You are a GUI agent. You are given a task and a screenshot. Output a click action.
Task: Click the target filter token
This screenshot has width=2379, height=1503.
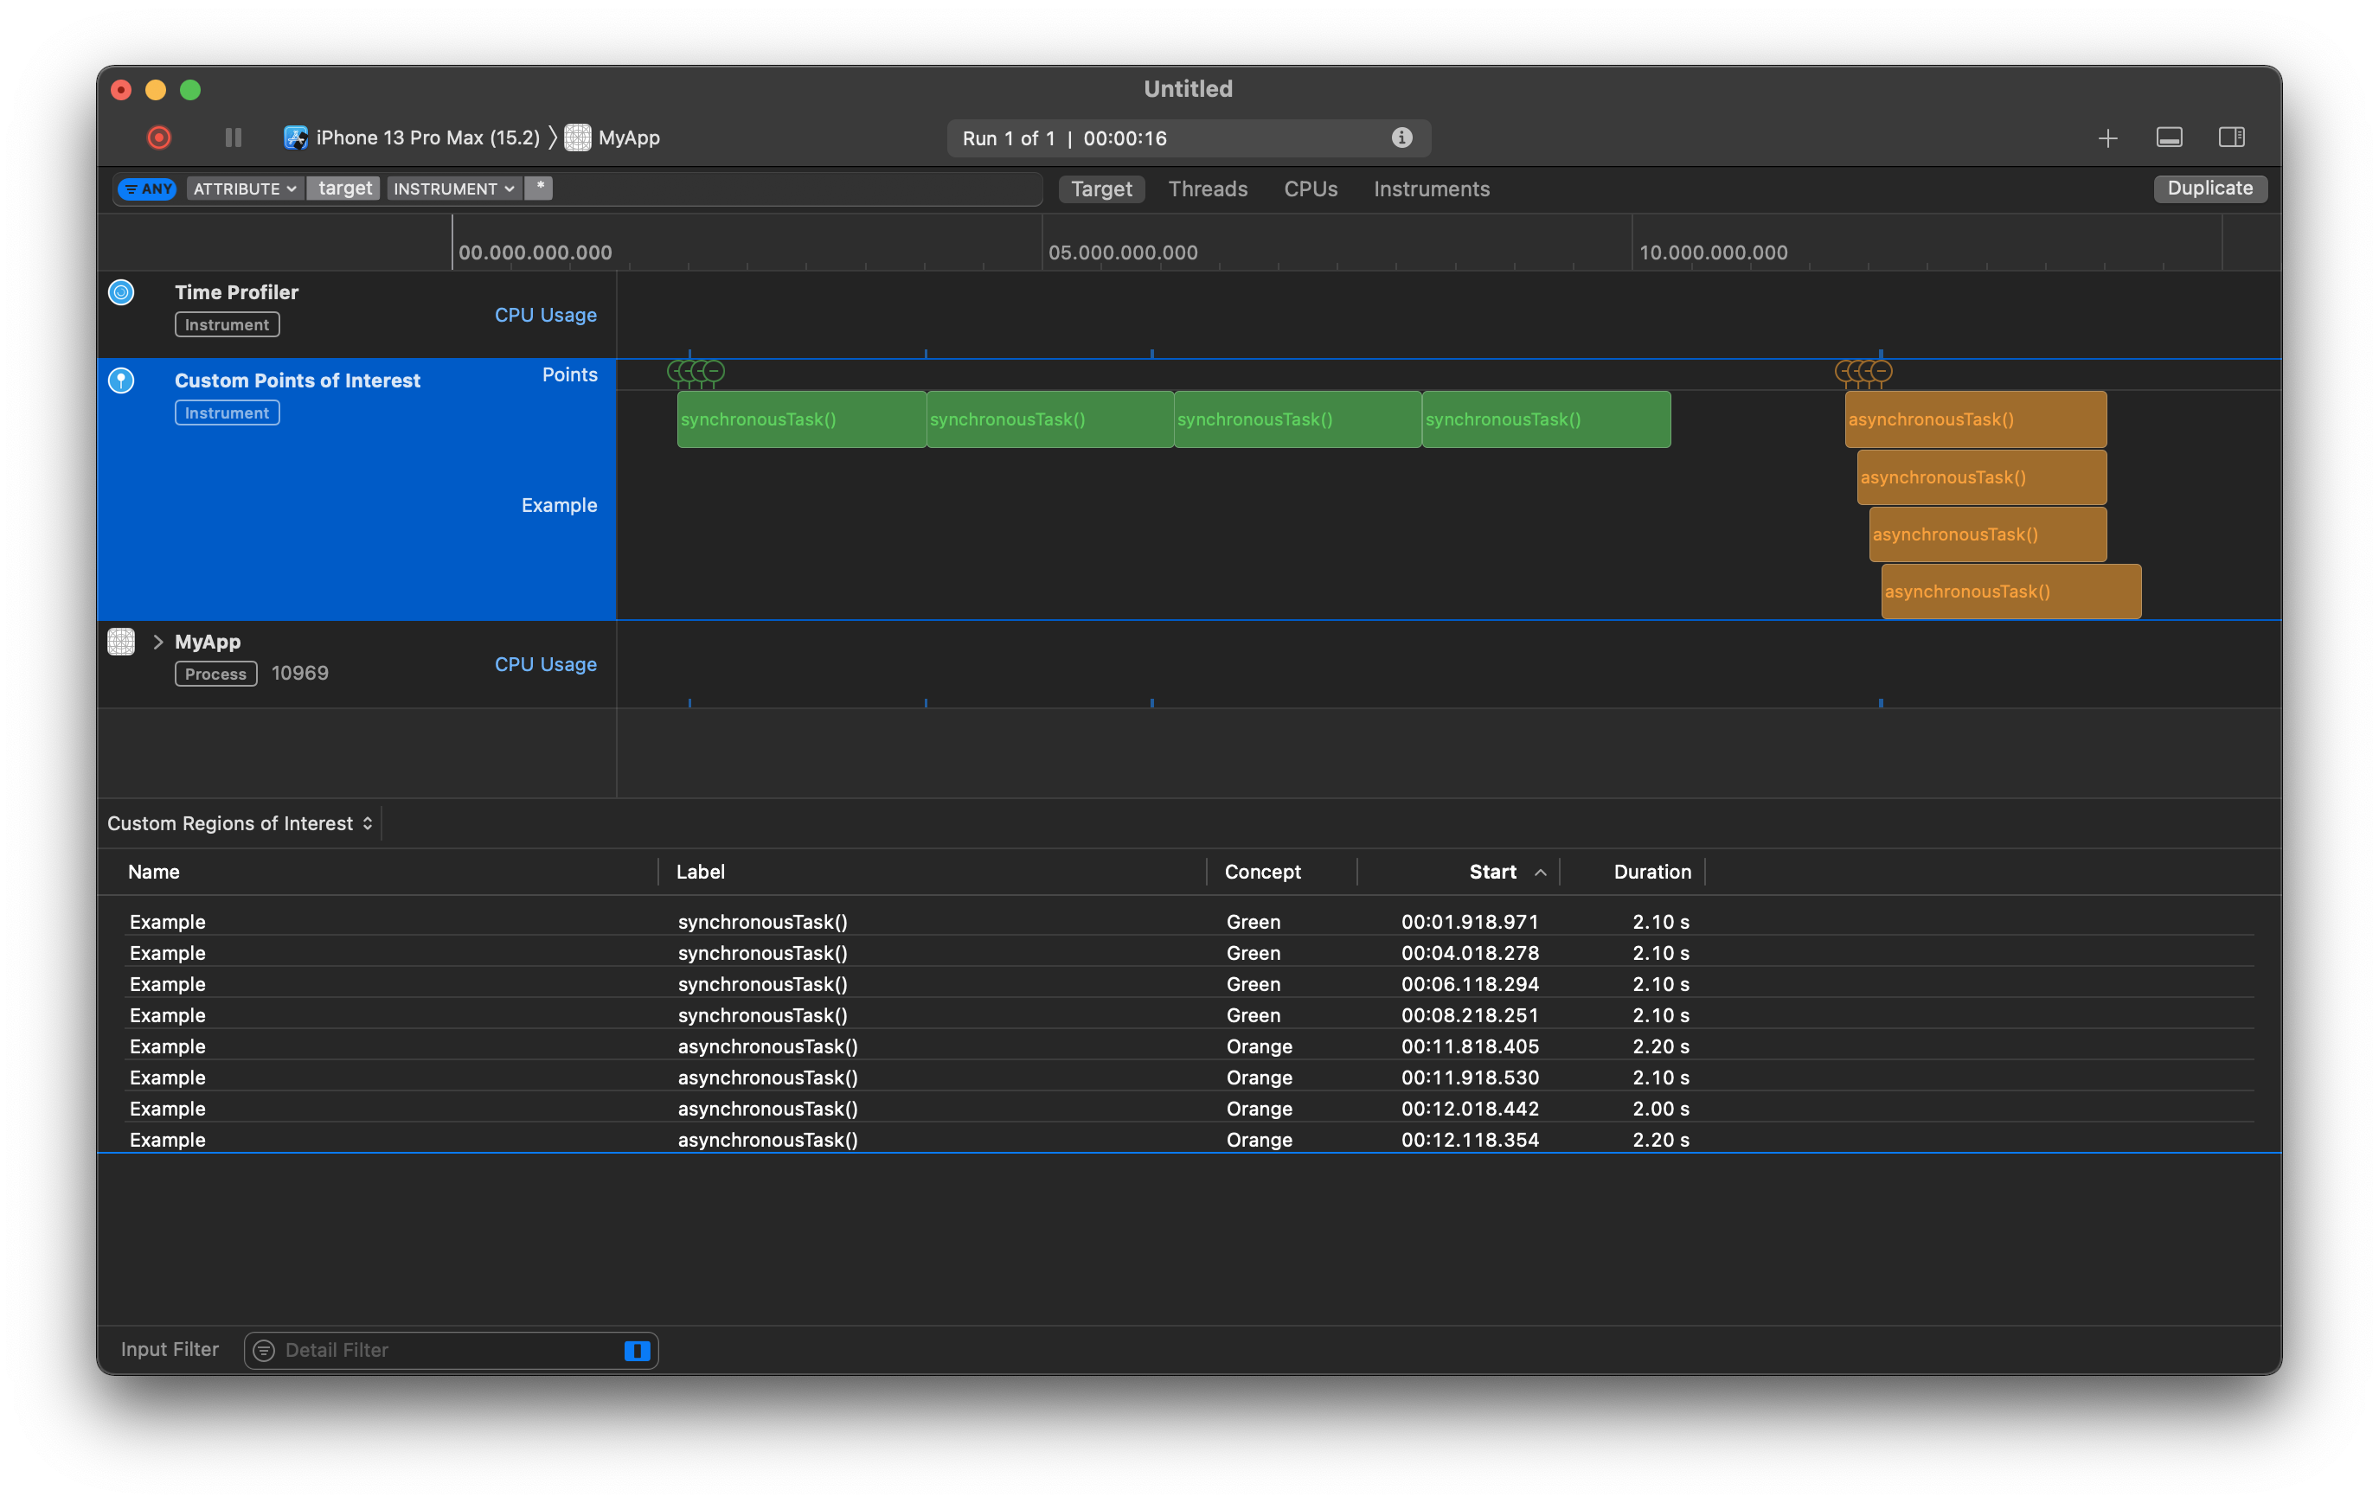point(343,189)
